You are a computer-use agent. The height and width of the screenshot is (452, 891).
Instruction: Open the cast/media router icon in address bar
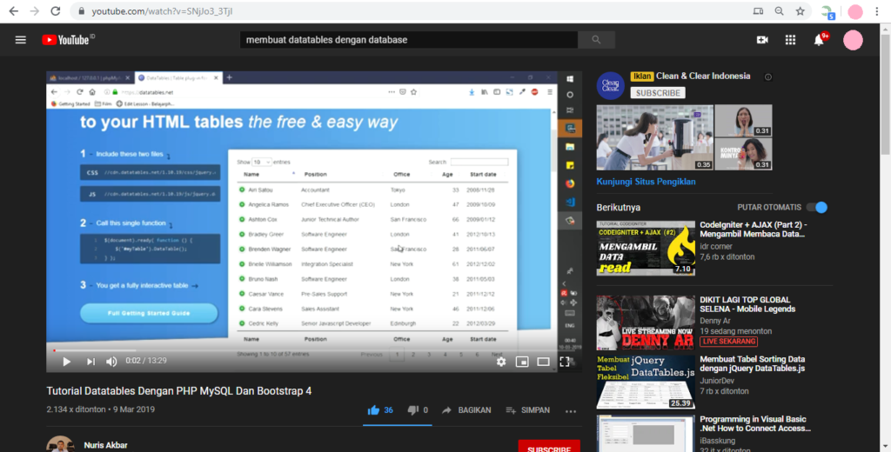point(758,10)
